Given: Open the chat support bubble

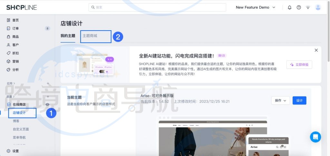Looking at the screenshot, I should [x=315, y=137].
